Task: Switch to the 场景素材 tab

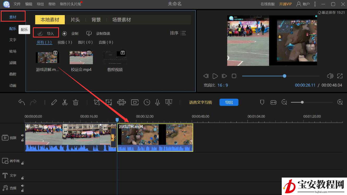Action: 121,20
